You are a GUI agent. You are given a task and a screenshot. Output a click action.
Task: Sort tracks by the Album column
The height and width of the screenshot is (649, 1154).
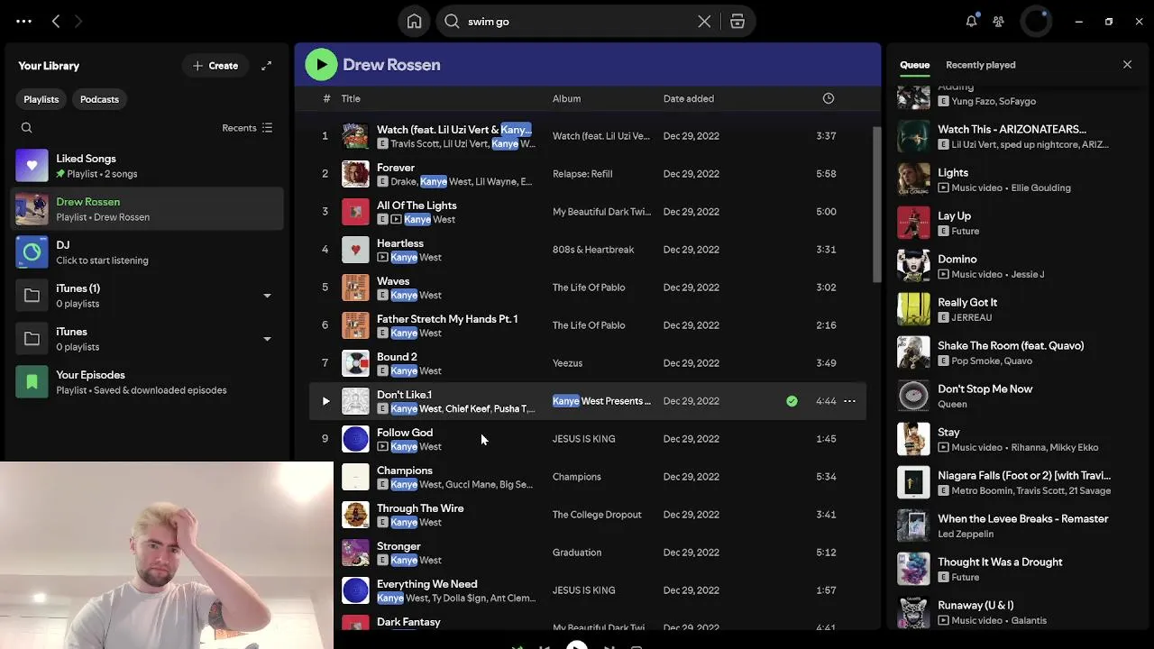pyautogui.click(x=566, y=98)
